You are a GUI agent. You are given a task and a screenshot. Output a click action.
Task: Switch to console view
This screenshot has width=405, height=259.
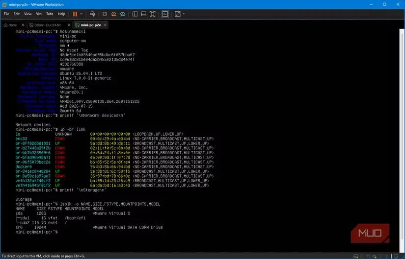click(165, 14)
